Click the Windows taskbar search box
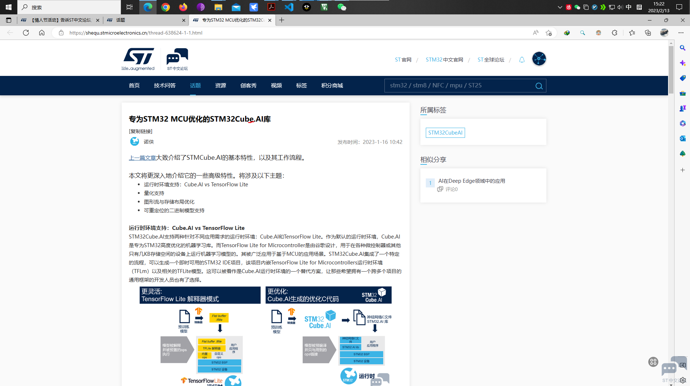 (69, 7)
